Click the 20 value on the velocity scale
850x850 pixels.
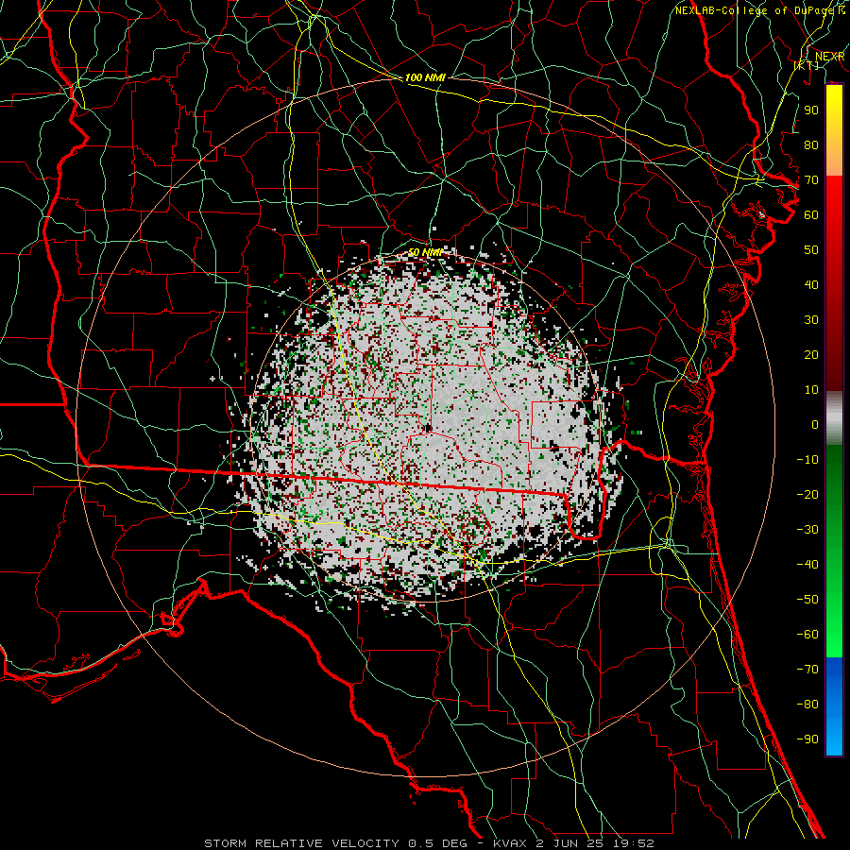811,355
